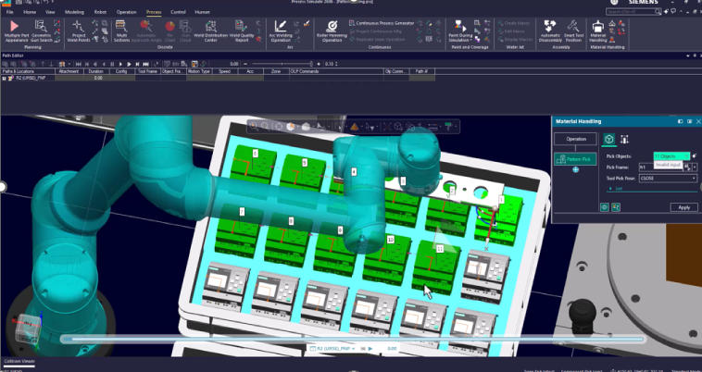This screenshot has width=702, height=372.
Task: Jump to operation end in Path Editor
Action: tap(145, 64)
